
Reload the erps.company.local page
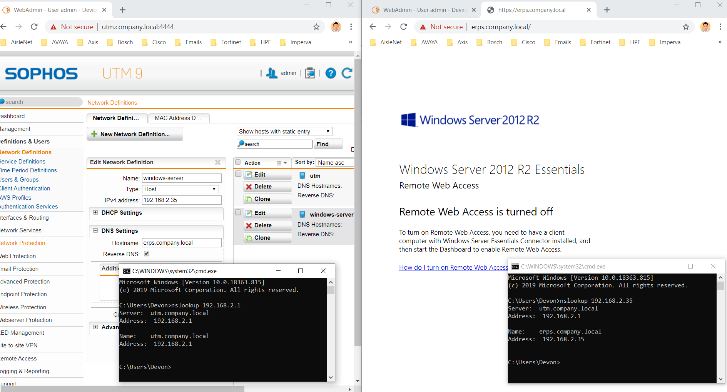(x=404, y=27)
